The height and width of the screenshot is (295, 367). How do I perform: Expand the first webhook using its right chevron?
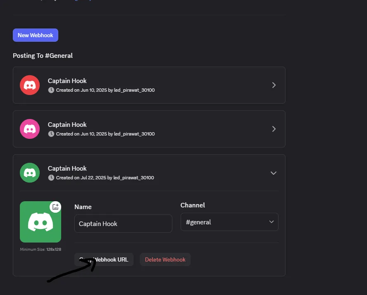tap(274, 85)
